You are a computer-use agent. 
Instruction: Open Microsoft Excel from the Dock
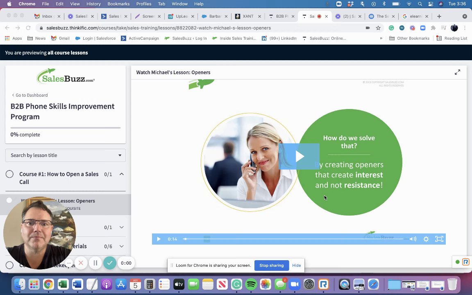tap(63, 284)
